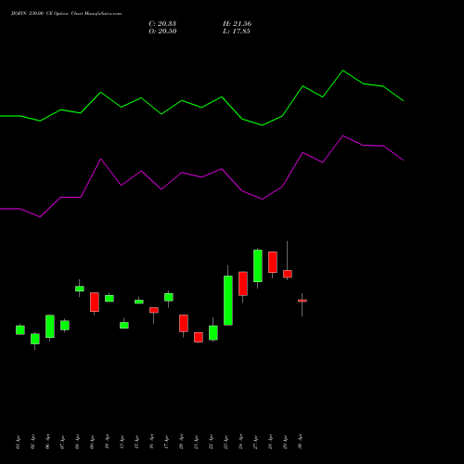Screen dimensions: 464x464
Task: Click the 30 Apr date label
Action: point(300,442)
